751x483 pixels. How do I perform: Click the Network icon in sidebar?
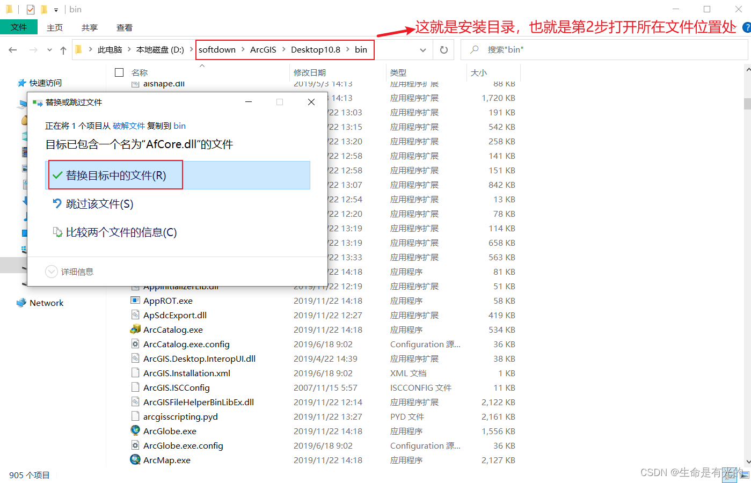pyautogui.click(x=21, y=303)
